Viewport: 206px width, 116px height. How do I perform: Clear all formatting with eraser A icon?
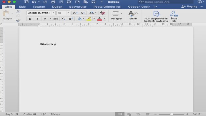coord(102,13)
